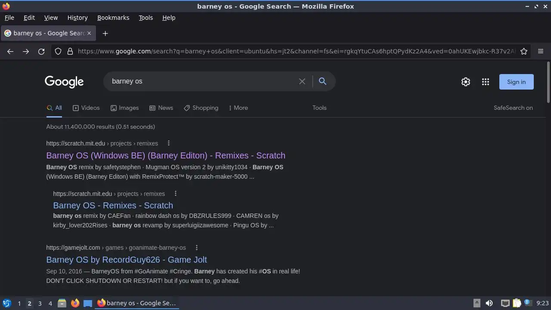Clear the Google search box text
Screen dimensions: 551x310
(302, 81)
